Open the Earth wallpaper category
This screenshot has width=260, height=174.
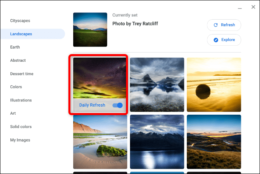15,47
